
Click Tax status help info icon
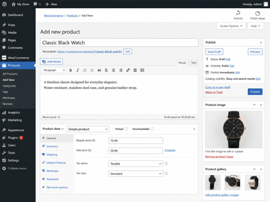[x=166, y=164]
